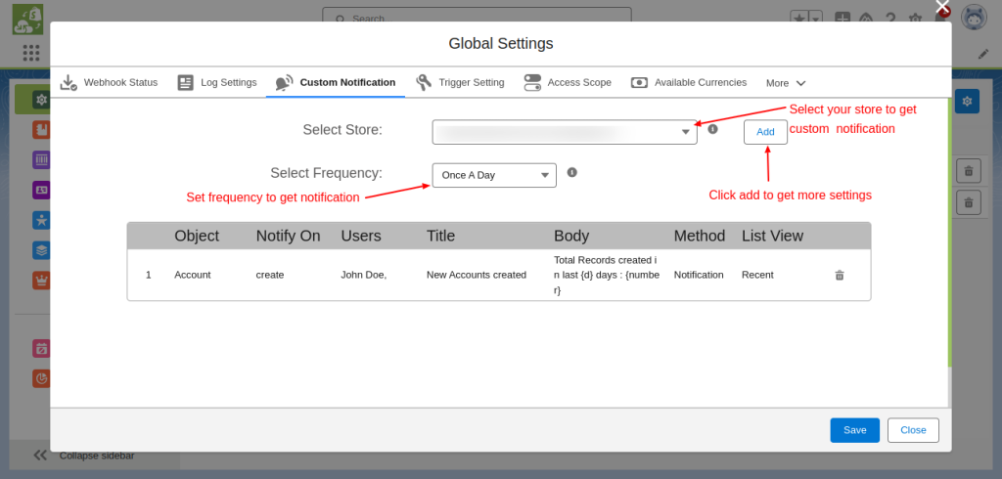Open the Log Settings tab
The image size is (1002, 479).
pyautogui.click(x=217, y=83)
